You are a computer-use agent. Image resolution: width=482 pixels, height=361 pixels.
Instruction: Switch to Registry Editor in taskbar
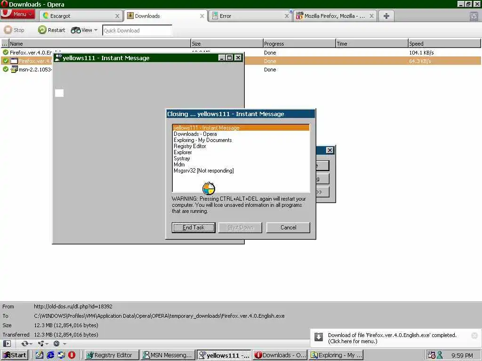click(112, 355)
